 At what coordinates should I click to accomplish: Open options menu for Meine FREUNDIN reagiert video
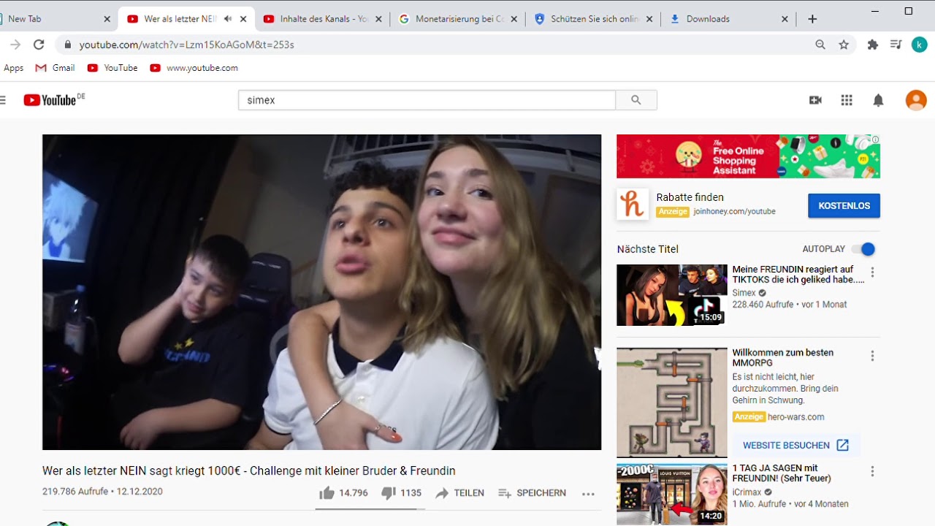click(872, 272)
